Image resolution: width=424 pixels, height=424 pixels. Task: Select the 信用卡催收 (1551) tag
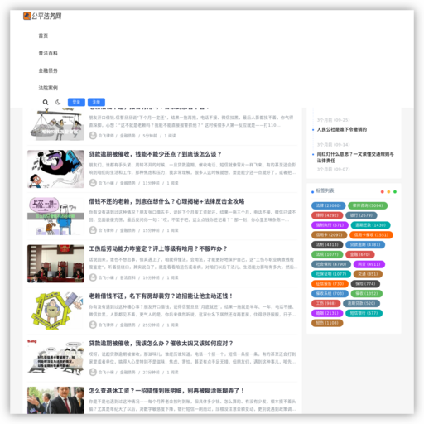click(371, 235)
